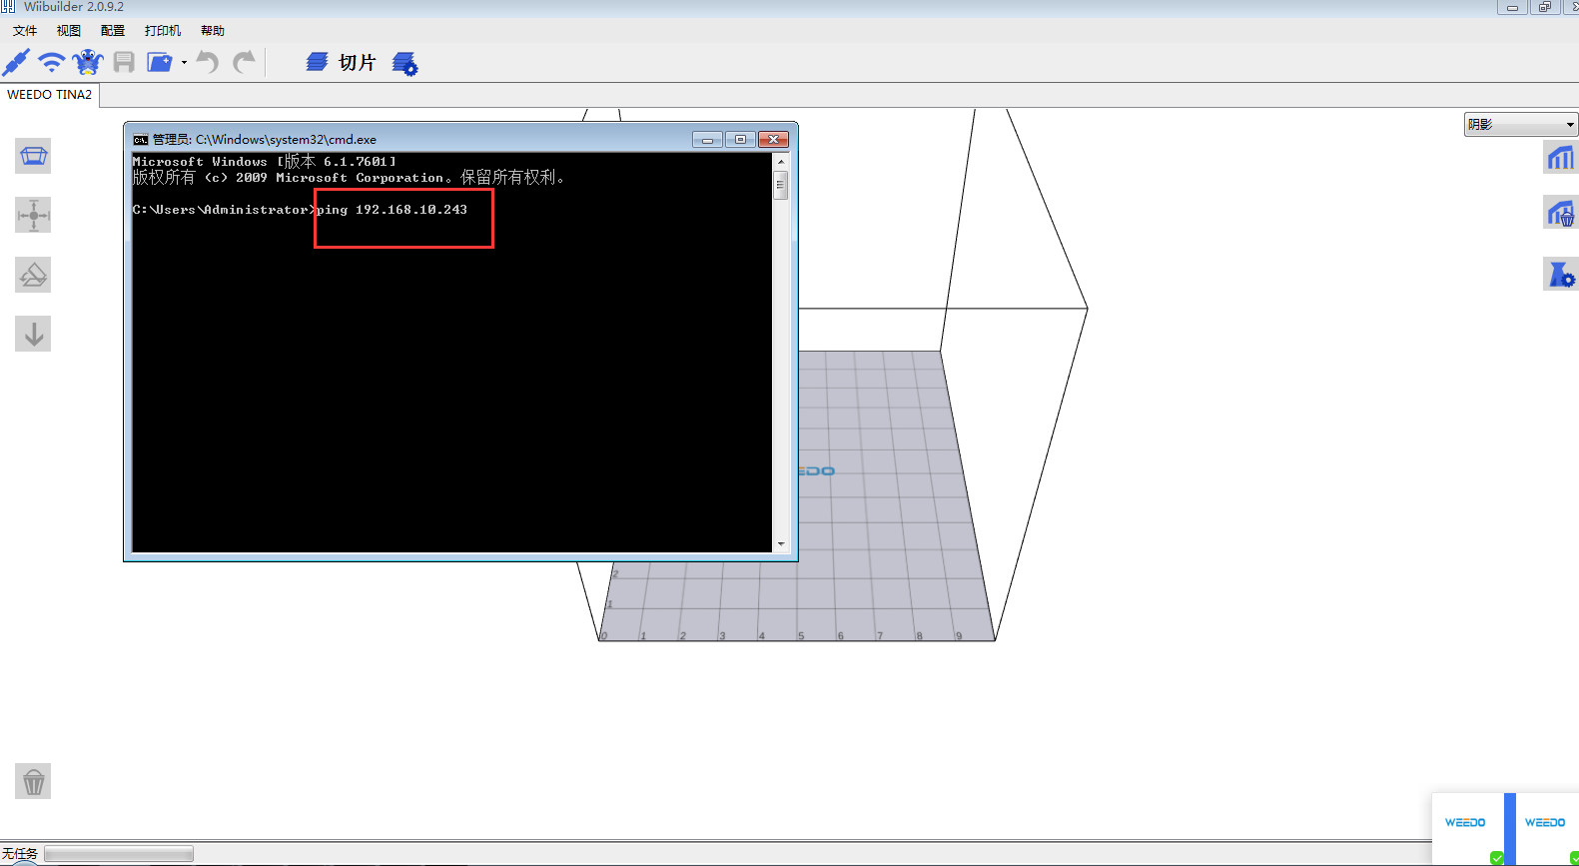Viewport: 1579px width, 866px height.
Task: Click the USB connect printer icon
Action: tap(16, 63)
